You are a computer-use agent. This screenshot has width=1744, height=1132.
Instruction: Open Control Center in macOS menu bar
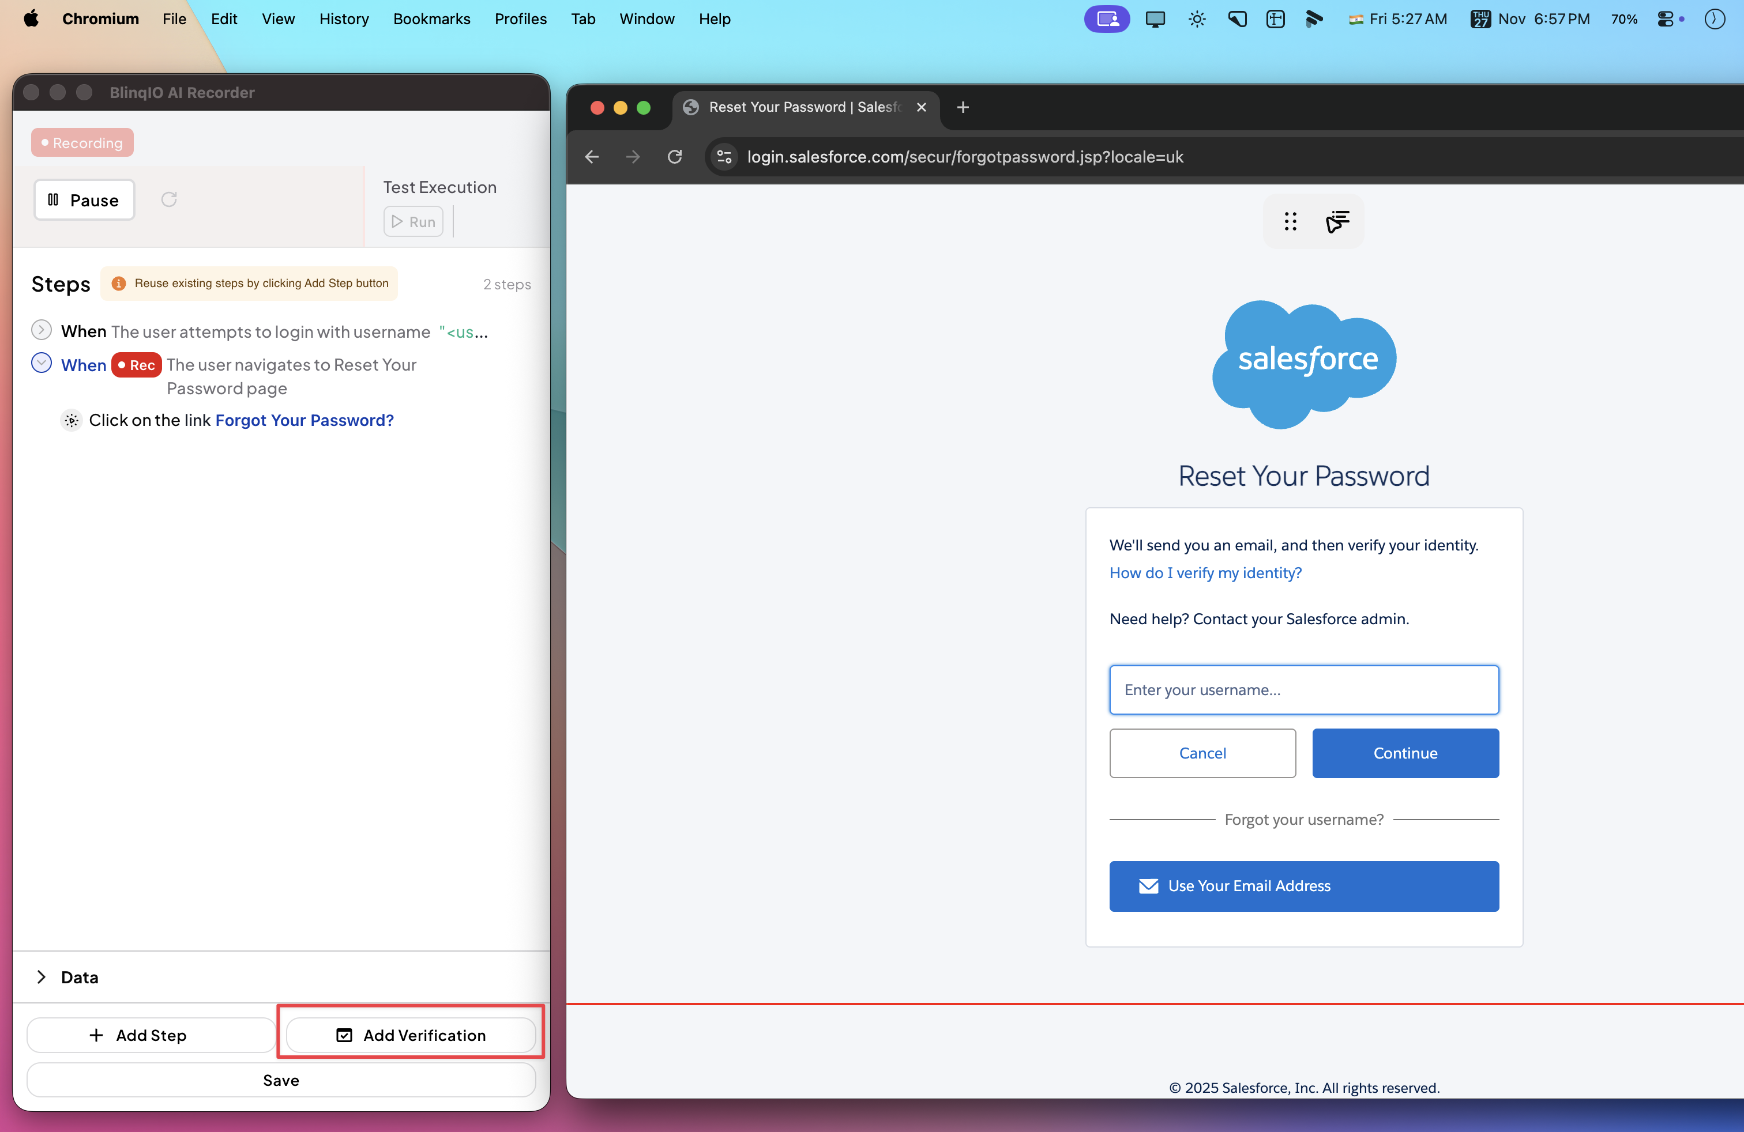(x=1666, y=19)
